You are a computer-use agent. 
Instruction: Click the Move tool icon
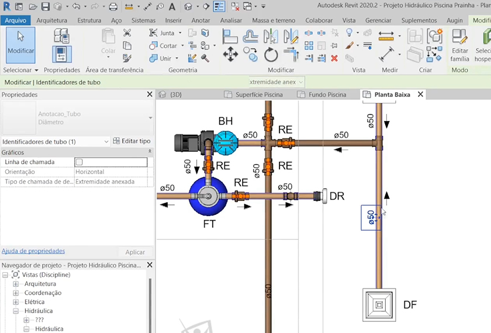tap(230, 55)
